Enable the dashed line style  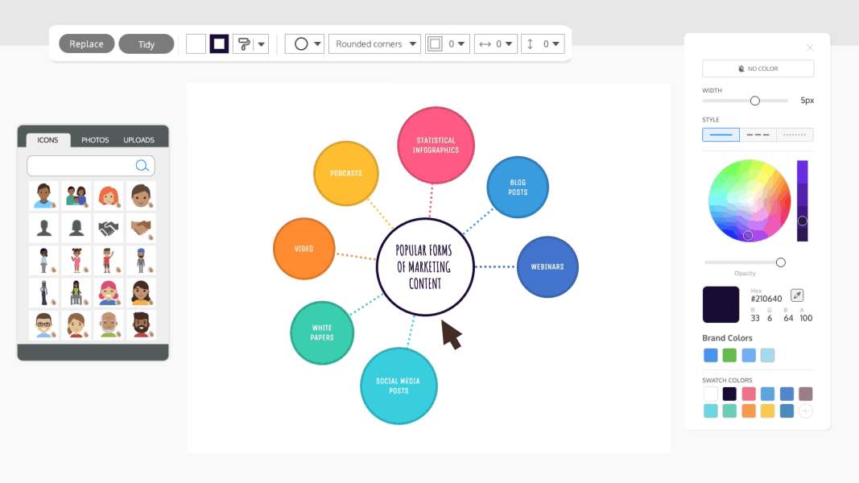pos(758,134)
